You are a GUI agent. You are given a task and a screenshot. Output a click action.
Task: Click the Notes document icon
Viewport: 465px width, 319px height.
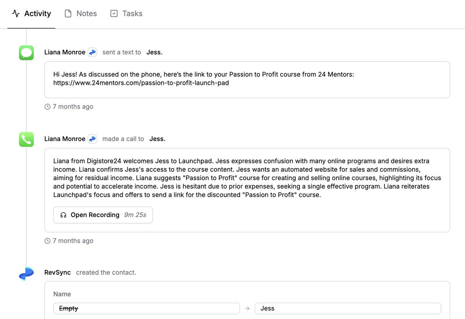click(68, 13)
